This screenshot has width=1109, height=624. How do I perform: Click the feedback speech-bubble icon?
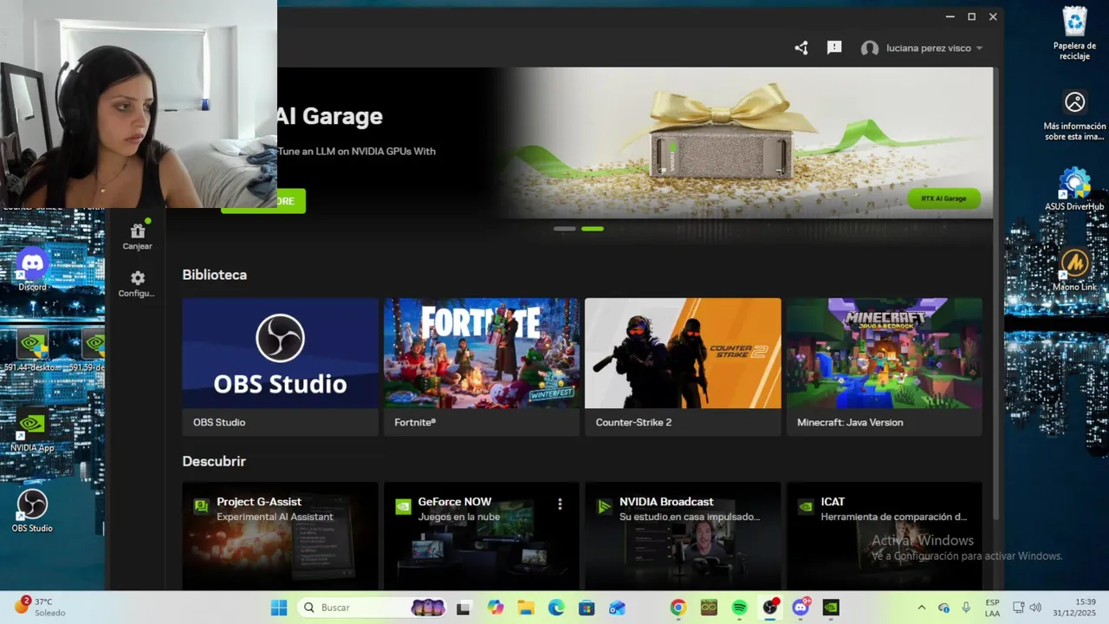(x=834, y=48)
